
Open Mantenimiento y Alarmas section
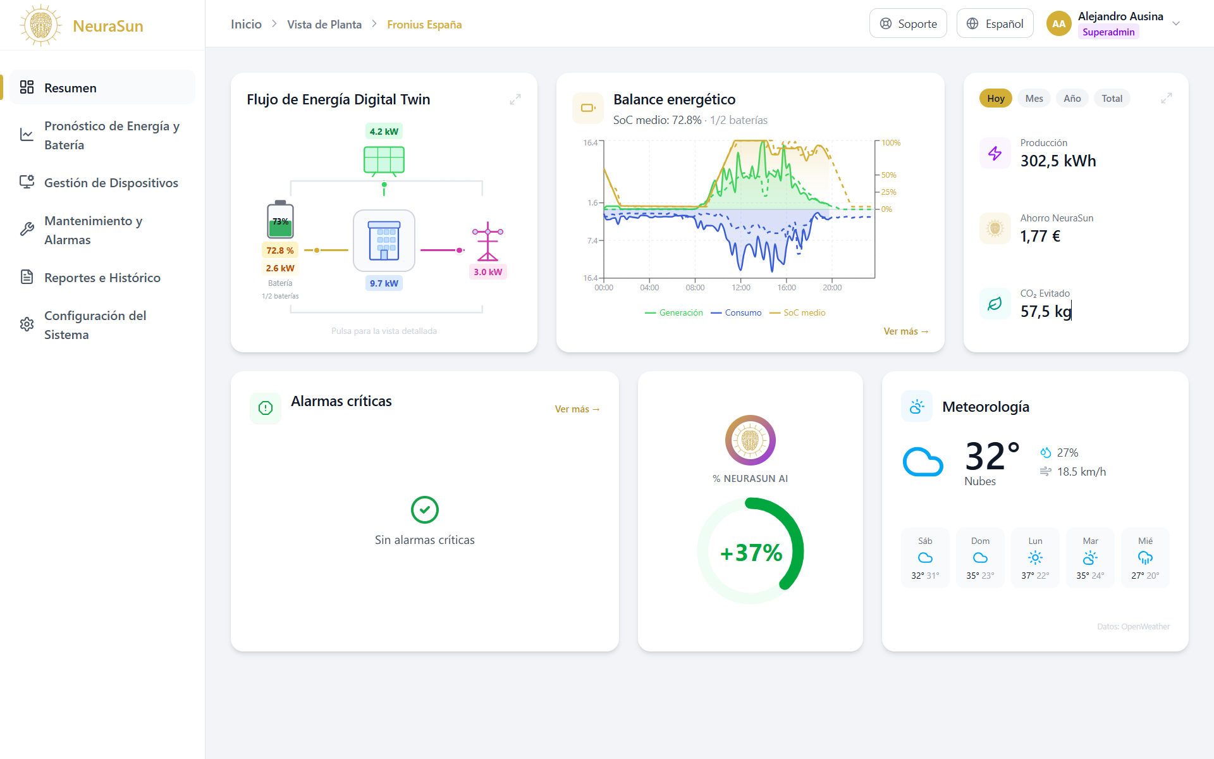102,230
